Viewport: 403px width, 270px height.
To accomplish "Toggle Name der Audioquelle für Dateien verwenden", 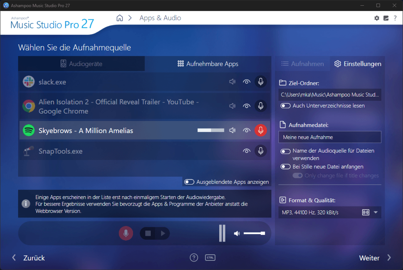I will [x=285, y=151].
